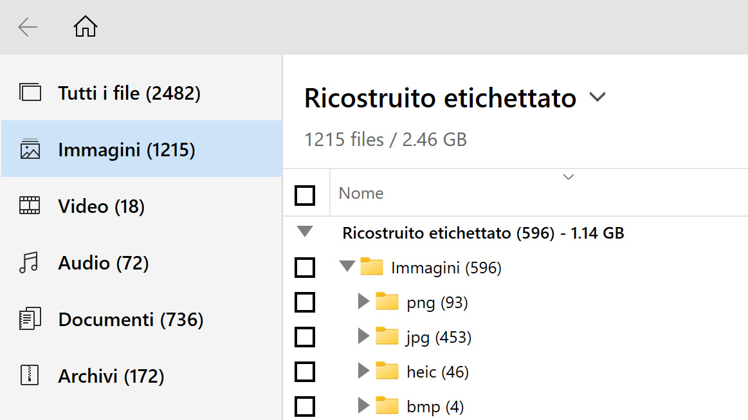
Task: Click the jpg (453) folder icon
Action: click(x=387, y=336)
